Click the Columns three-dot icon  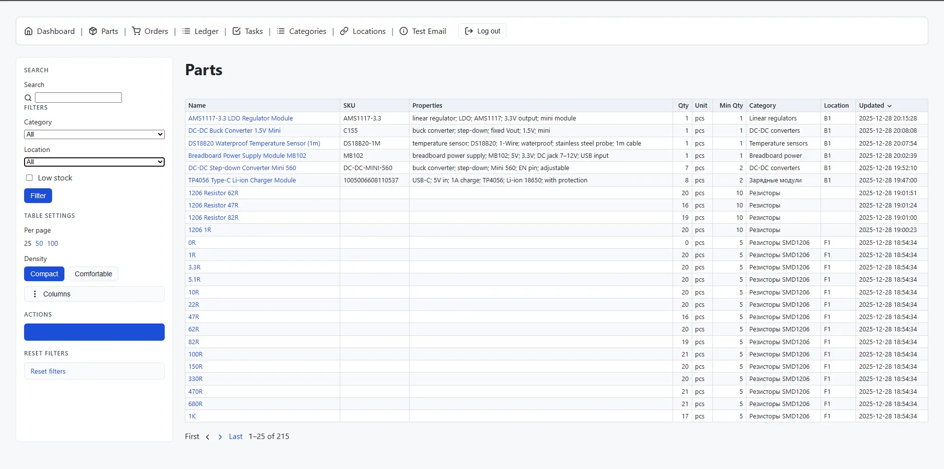(34, 294)
